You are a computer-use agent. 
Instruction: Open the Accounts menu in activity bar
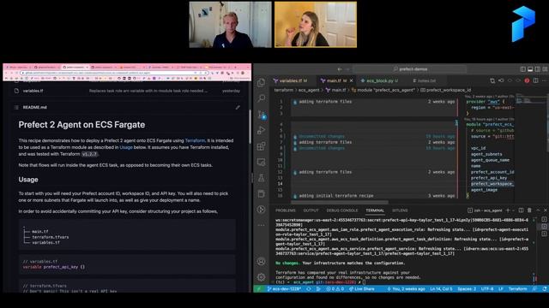point(261,261)
